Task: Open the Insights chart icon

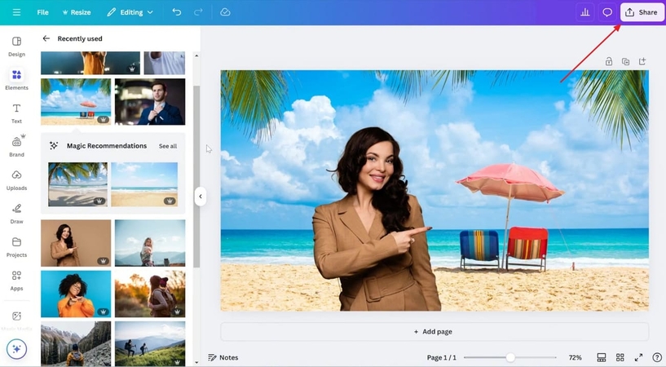Action: pyautogui.click(x=584, y=12)
